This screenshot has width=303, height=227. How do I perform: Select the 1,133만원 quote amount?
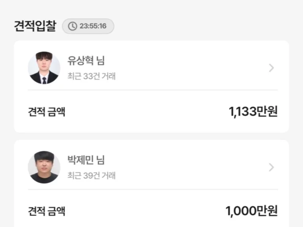[x=253, y=112]
